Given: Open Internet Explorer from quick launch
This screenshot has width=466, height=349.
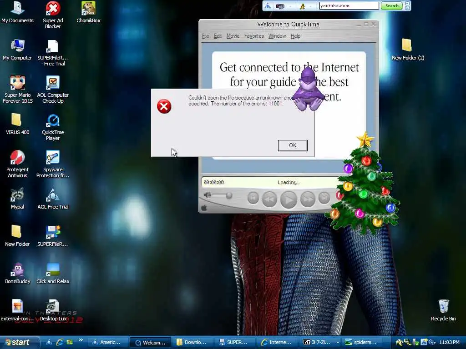Looking at the screenshot, I should [60, 342].
